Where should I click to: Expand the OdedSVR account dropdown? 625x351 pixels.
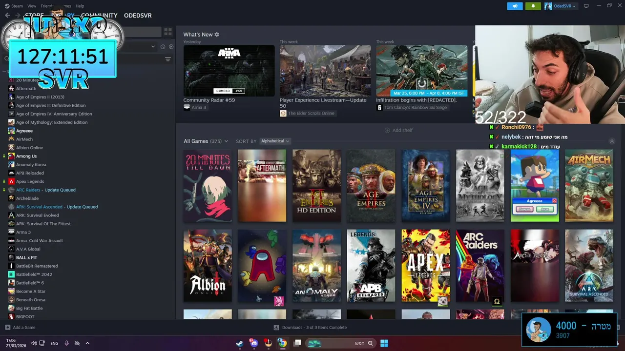561,6
